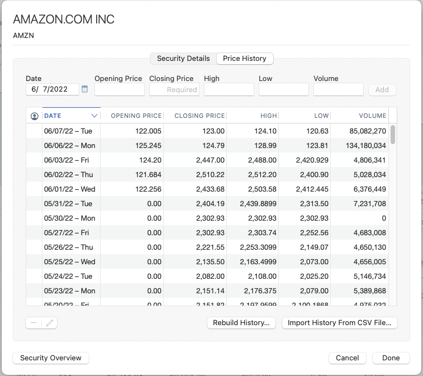Switch to the Security Details tab
This screenshot has height=376, width=423.
pyautogui.click(x=183, y=59)
